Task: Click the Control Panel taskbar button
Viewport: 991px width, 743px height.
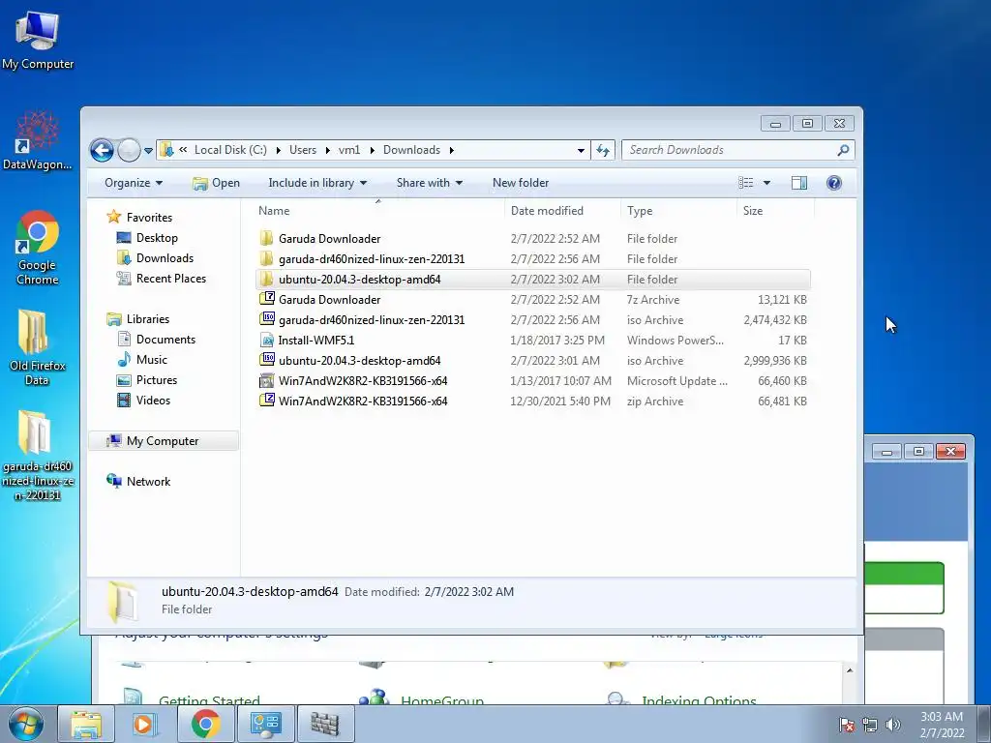Action: point(265,724)
